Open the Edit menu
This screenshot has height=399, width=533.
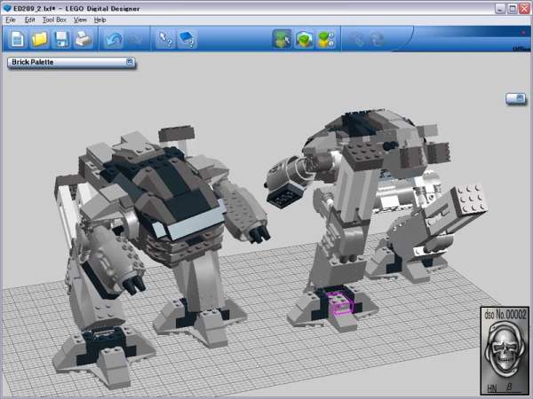click(30, 20)
